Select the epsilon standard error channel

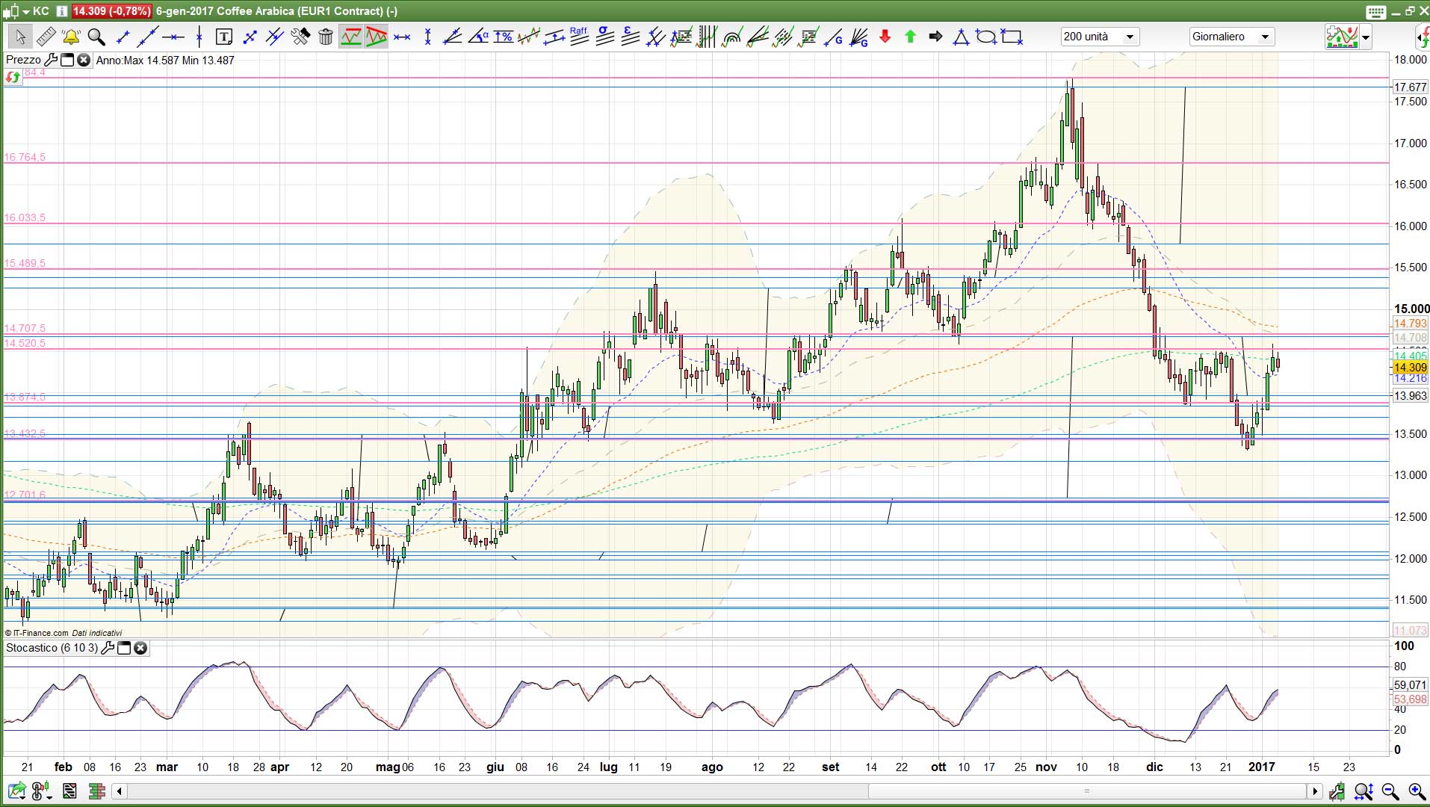(x=630, y=37)
